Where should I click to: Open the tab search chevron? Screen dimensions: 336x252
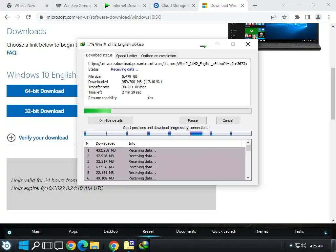(283, 5)
